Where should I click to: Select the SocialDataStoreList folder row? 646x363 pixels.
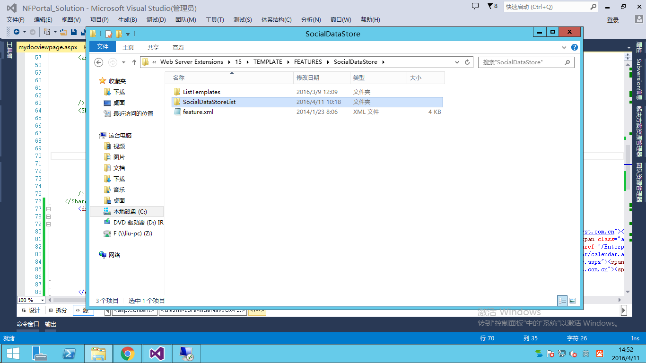[x=307, y=102]
